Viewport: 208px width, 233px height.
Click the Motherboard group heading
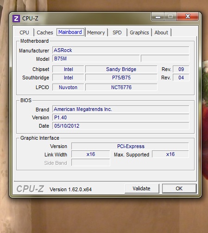click(x=35, y=41)
